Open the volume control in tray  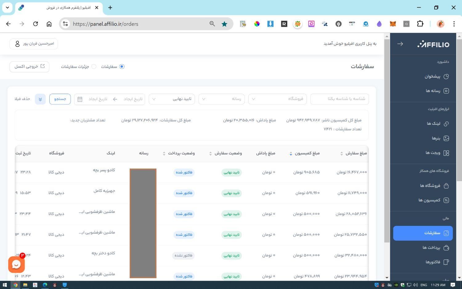click(415, 285)
